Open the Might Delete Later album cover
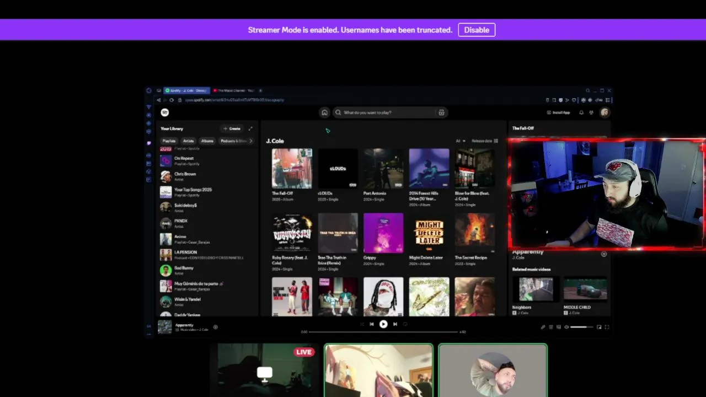 [429, 233]
